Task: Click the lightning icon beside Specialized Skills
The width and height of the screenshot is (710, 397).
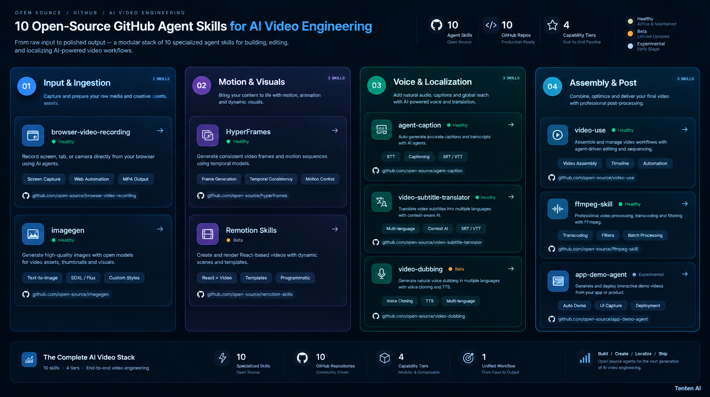Action: pyautogui.click(x=222, y=358)
